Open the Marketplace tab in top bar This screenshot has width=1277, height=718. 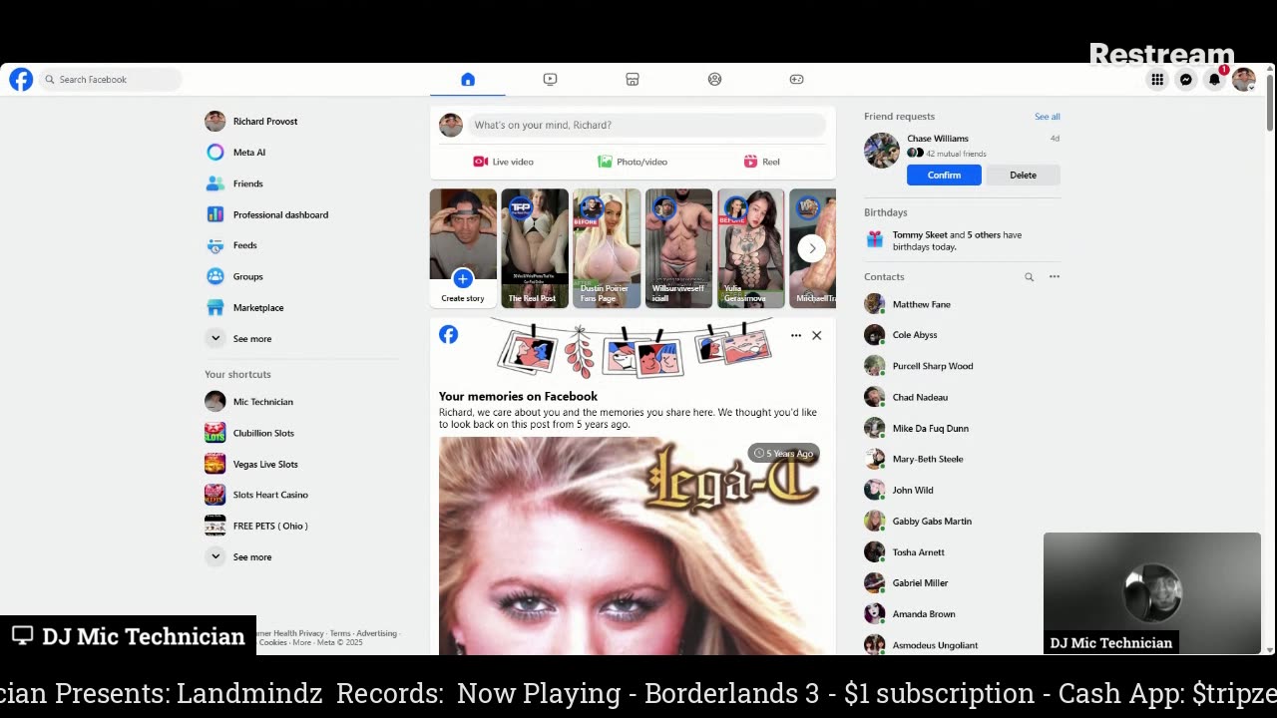[x=633, y=80]
